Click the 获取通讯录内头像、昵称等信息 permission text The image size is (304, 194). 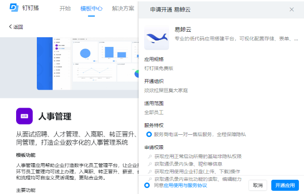click(x=188, y=164)
